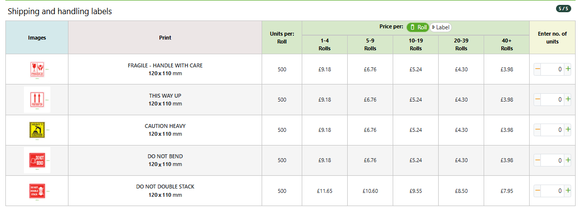580x209 pixels.
Task: Increment DO NOT BEND units with plus
Action: coord(568,160)
